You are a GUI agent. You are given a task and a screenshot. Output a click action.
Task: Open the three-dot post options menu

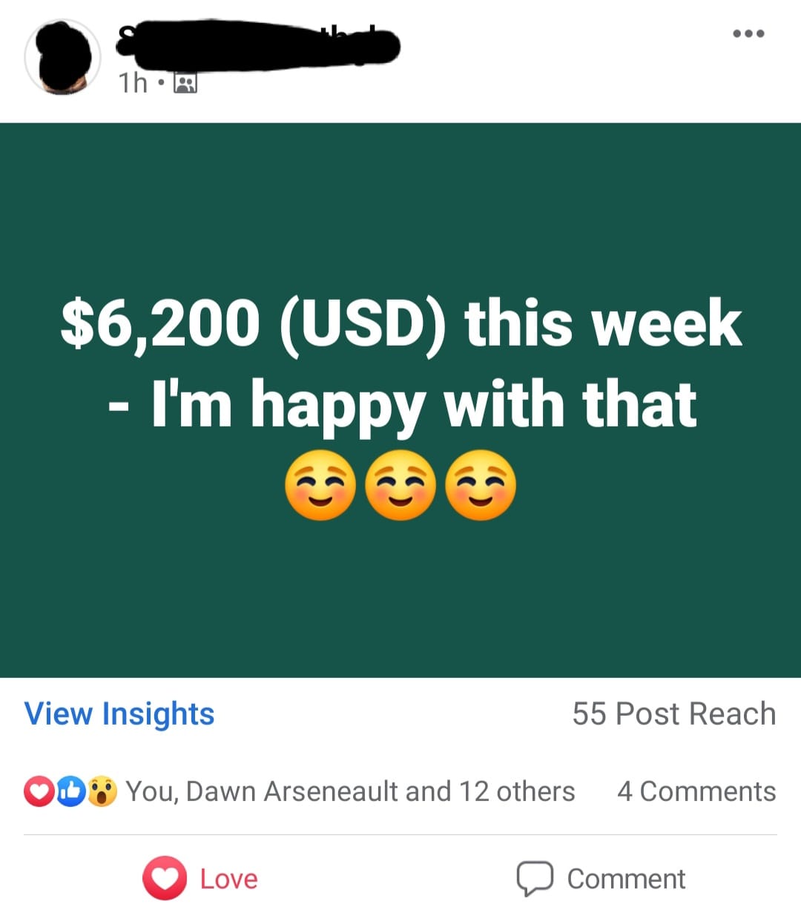pyautogui.click(x=748, y=33)
